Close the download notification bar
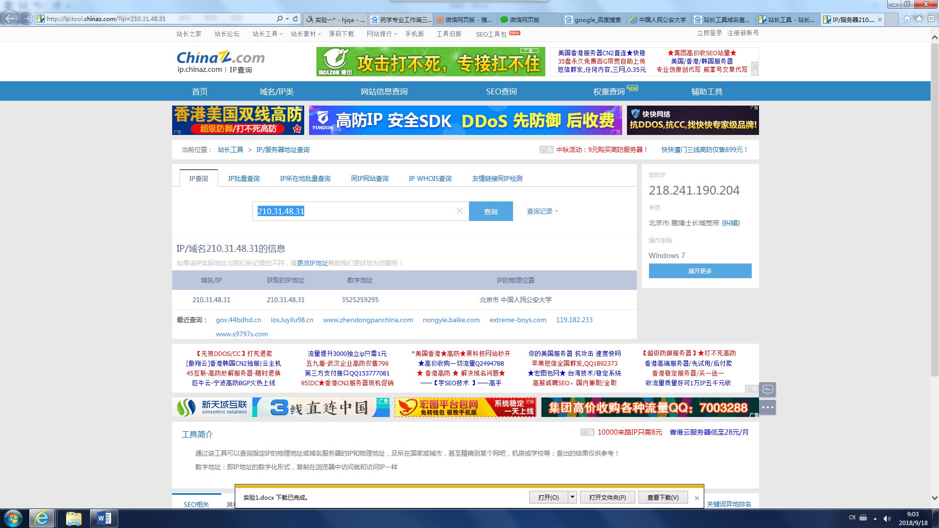The image size is (939, 528). click(697, 498)
